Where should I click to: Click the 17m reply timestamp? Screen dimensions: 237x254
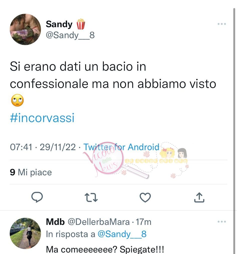coord(144,222)
